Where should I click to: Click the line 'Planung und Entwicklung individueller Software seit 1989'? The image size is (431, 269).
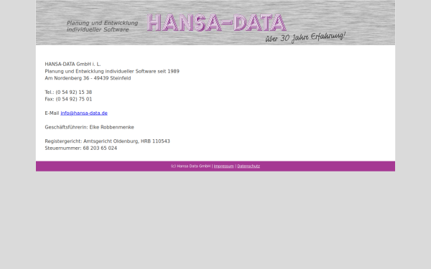coord(112,71)
